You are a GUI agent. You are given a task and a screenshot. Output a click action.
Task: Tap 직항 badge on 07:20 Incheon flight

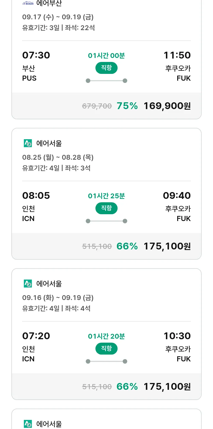106,349
